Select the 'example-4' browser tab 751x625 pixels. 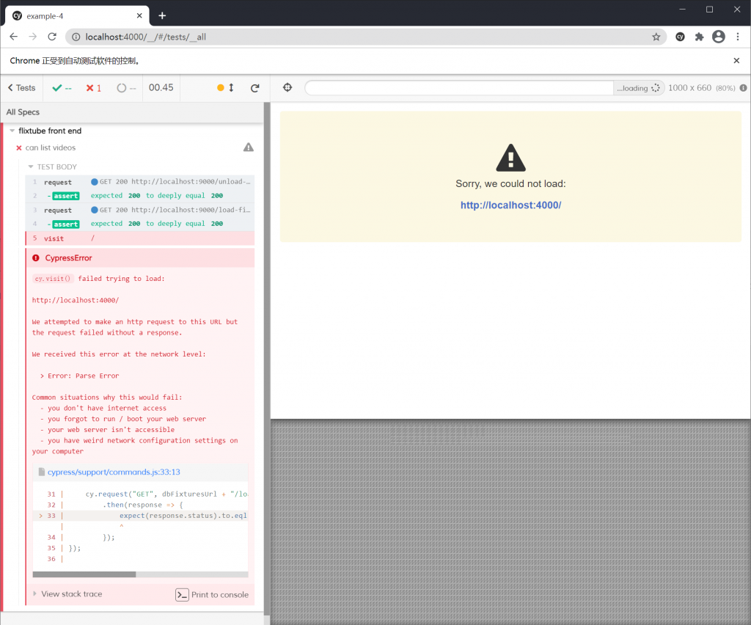pos(45,15)
